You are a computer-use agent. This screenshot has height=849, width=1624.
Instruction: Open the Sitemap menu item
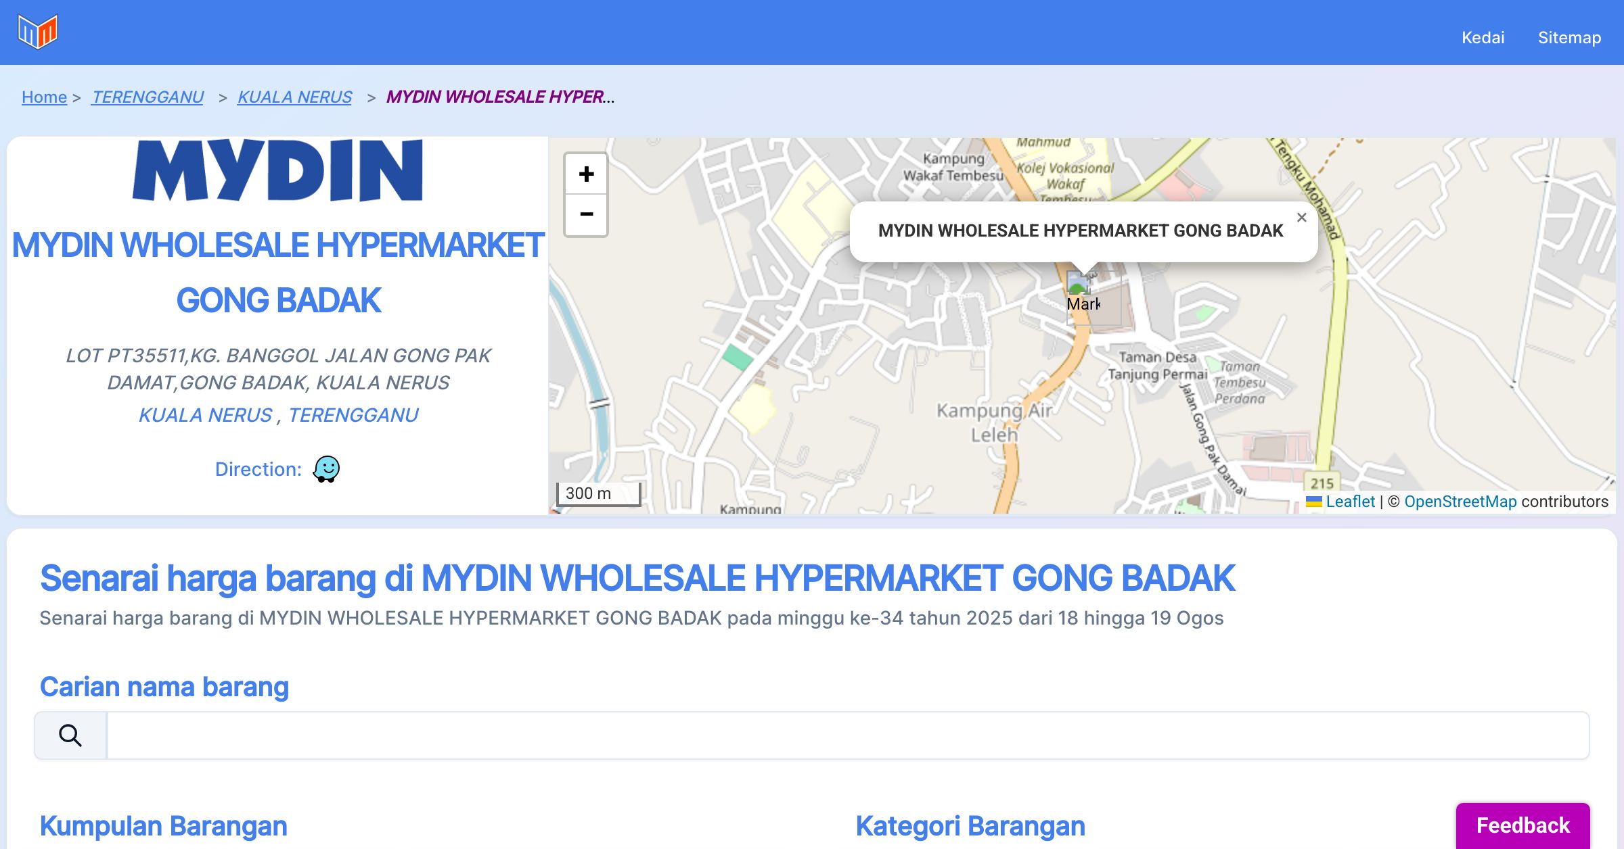pos(1569,37)
